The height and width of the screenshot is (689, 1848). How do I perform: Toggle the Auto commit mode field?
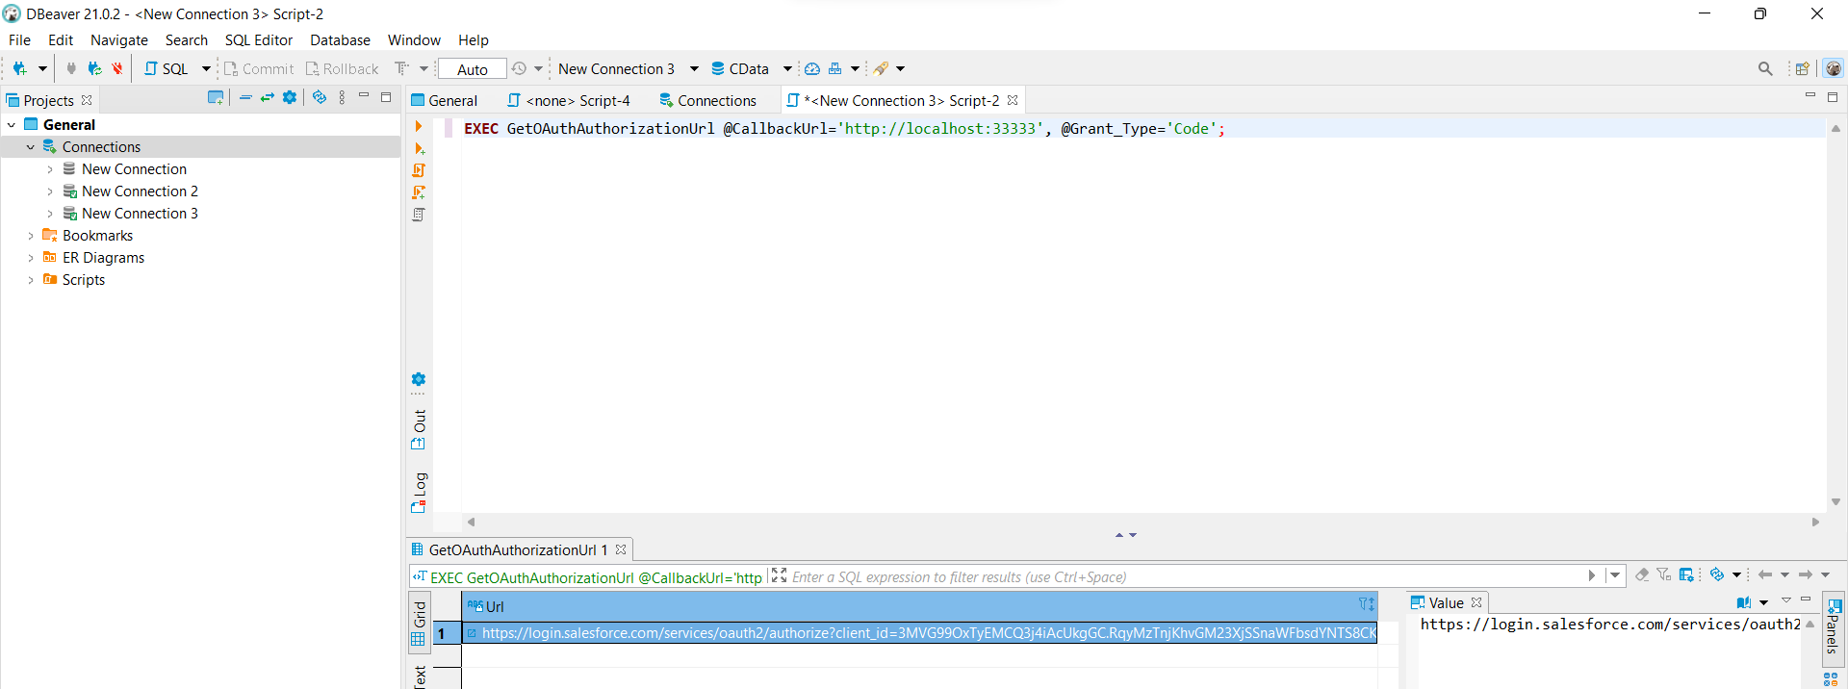pyautogui.click(x=472, y=69)
